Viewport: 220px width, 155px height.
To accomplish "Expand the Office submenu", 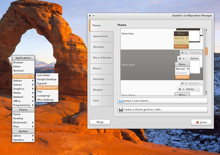I will click(x=23, y=101).
